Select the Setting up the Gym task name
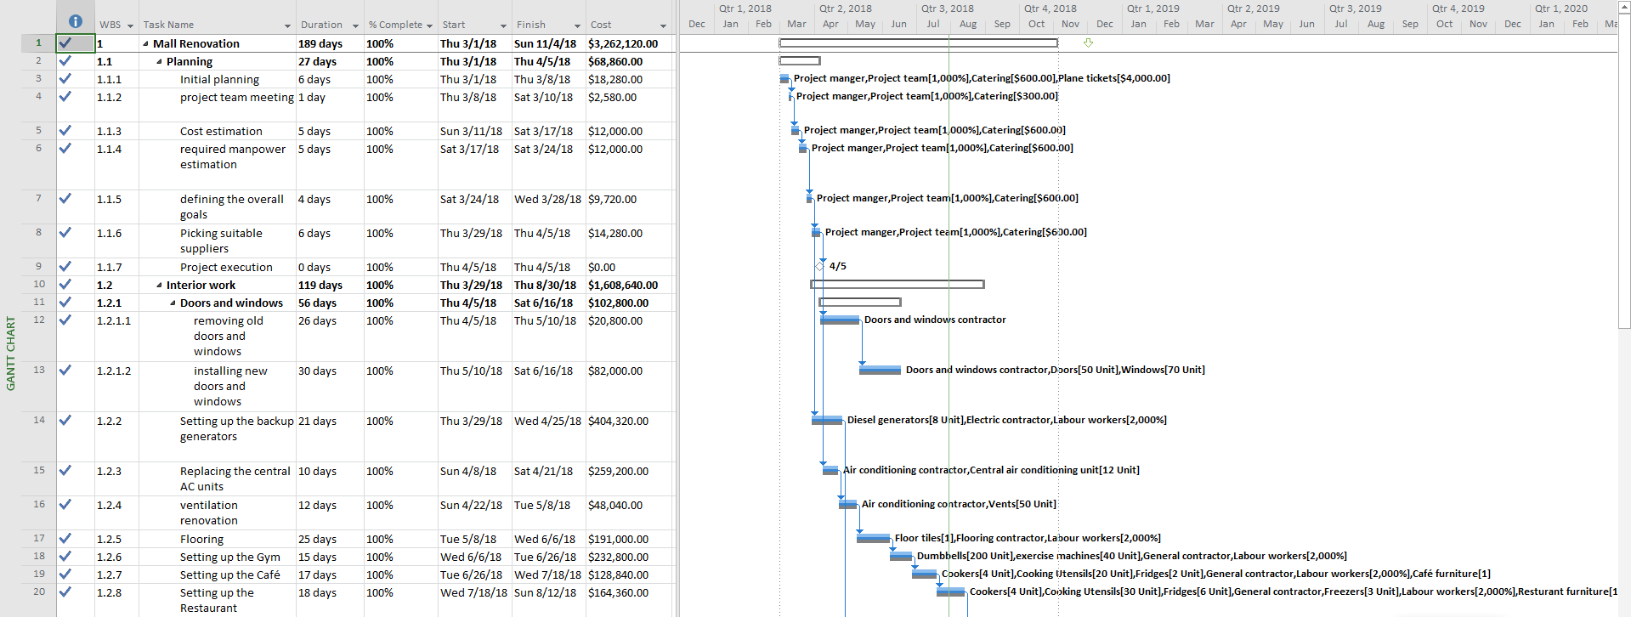1631x617 pixels. click(229, 557)
